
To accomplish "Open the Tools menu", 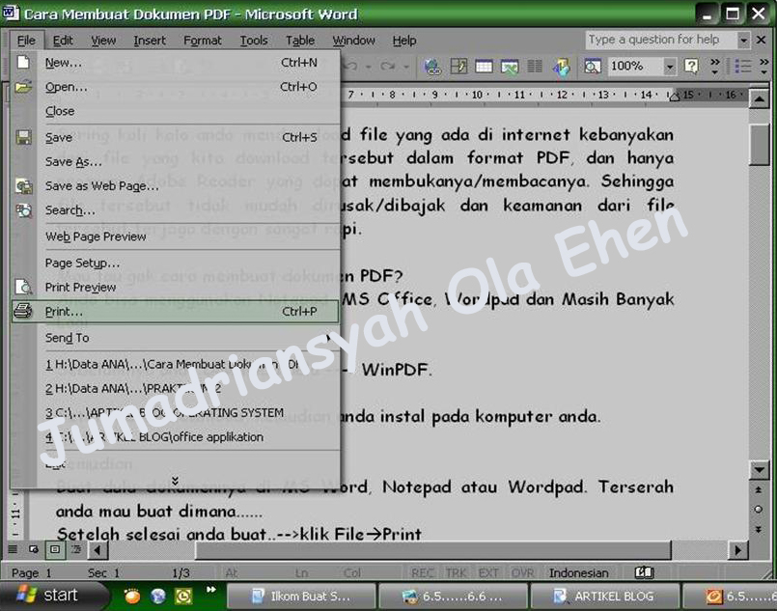I will click(254, 41).
